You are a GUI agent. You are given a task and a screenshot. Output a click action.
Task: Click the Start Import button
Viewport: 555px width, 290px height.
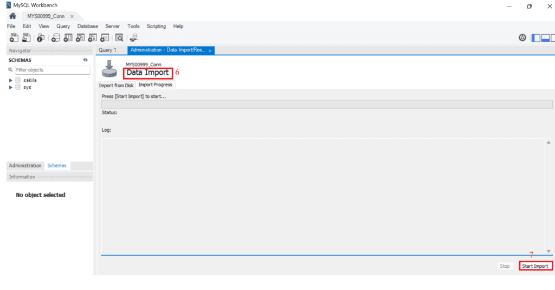point(535,266)
